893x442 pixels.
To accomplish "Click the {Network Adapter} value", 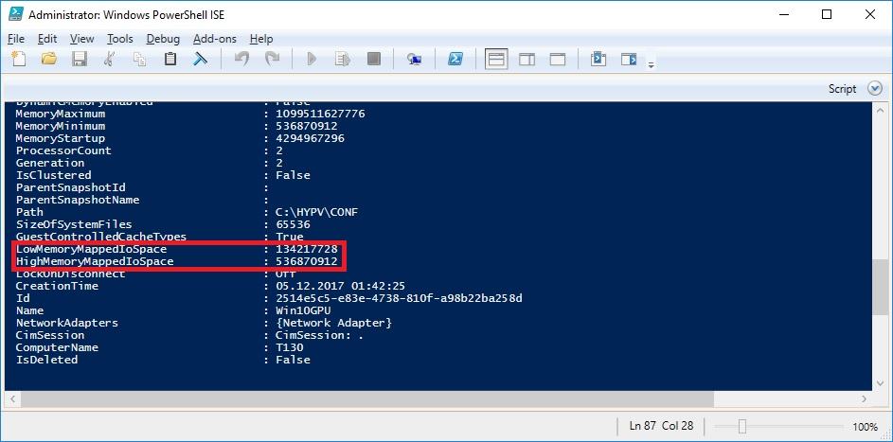I will point(333,323).
